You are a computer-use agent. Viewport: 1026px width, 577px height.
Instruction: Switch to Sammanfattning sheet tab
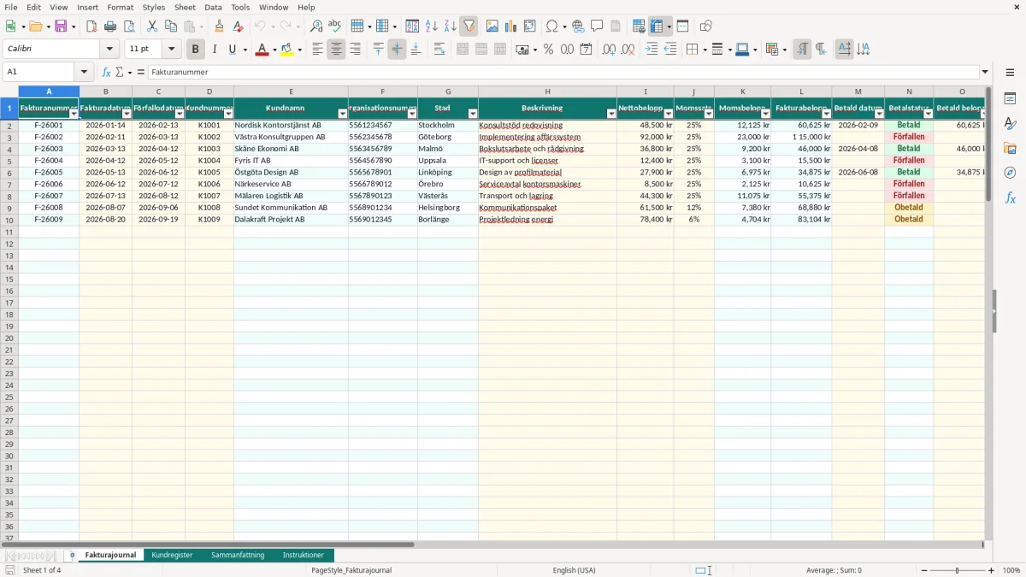(238, 556)
